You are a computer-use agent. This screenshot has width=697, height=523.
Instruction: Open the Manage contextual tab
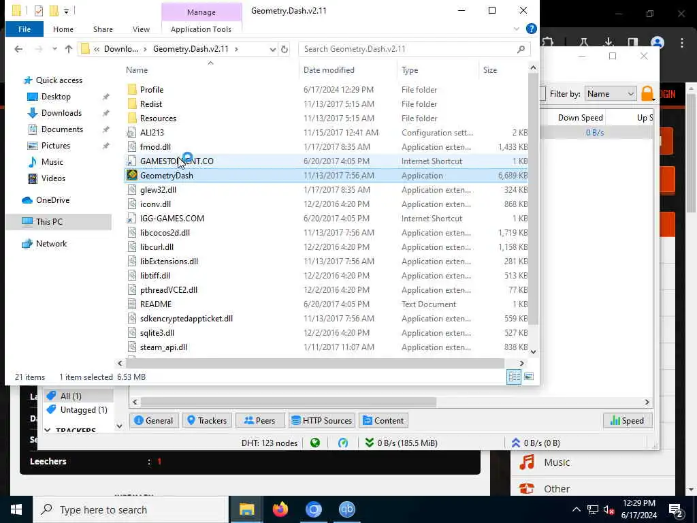(x=201, y=12)
